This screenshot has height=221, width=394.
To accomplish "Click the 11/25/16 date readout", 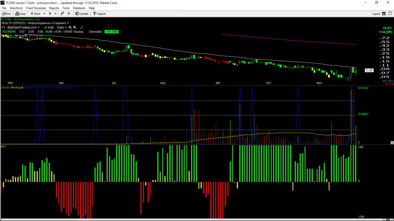I will tap(9, 32).
